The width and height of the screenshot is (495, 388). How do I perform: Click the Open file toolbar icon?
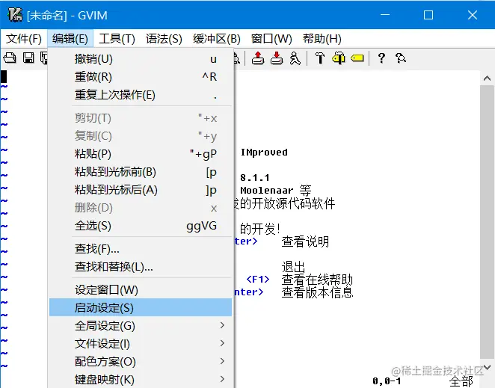[10, 58]
